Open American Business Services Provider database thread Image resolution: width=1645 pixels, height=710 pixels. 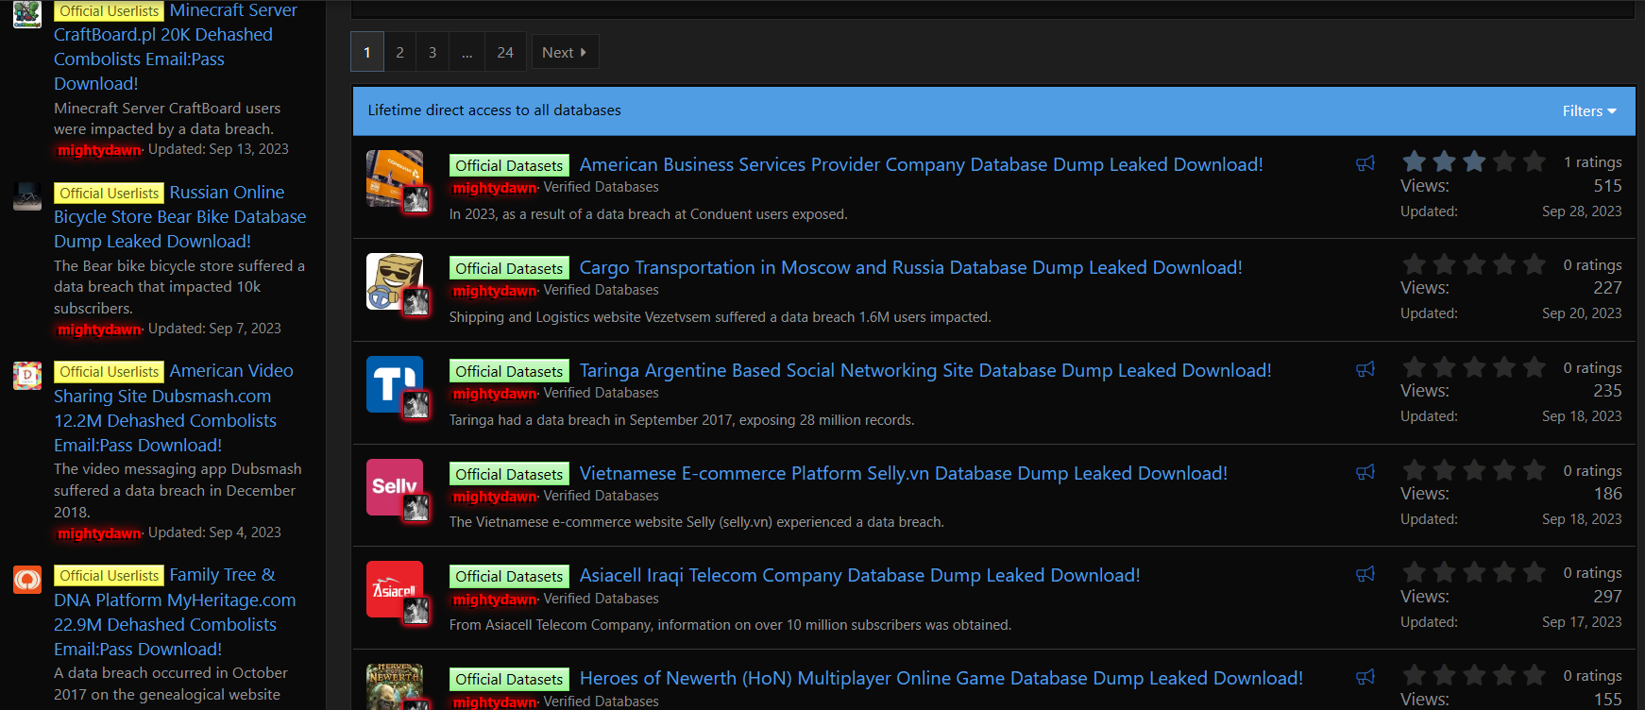pos(921,164)
